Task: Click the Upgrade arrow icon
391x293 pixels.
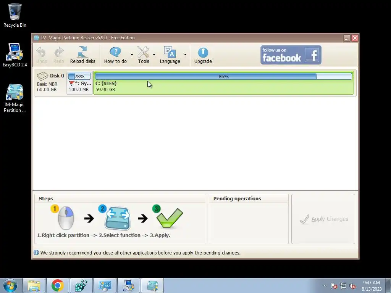Action: pos(203,52)
